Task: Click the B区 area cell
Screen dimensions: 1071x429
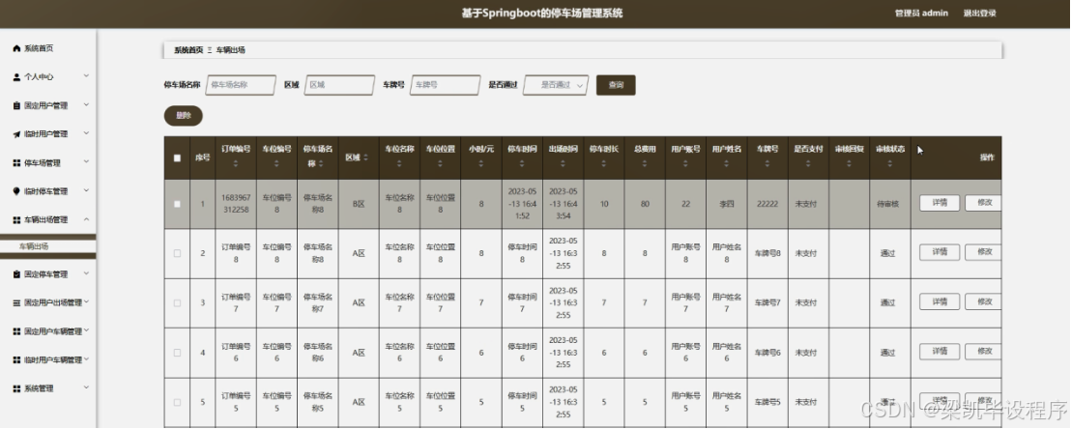Action: 359,204
